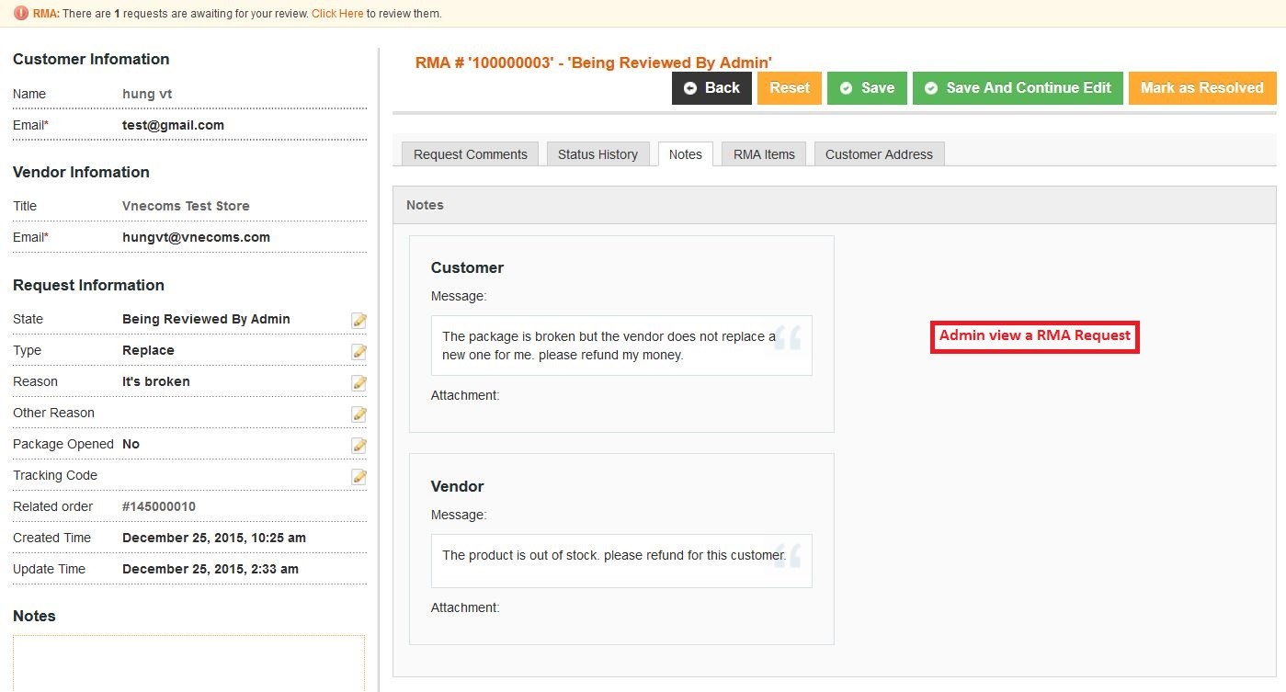Click the RMA # '100000003' page heading
The image size is (1286, 692).
pyautogui.click(x=594, y=62)
